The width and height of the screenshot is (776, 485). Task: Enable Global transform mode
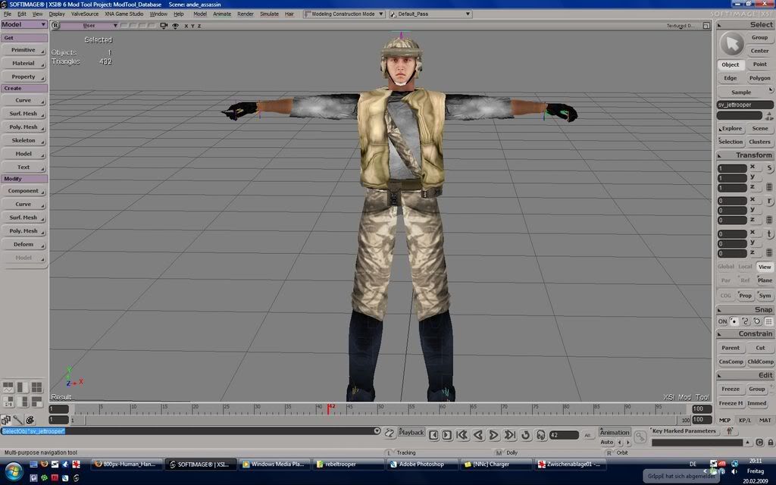tap(725, 267)
